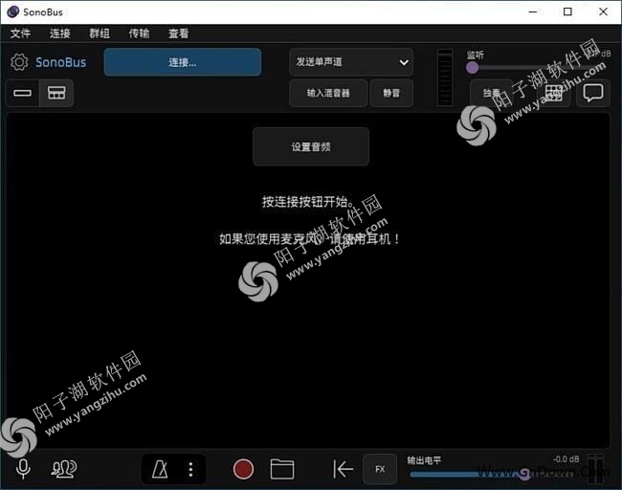
Task: Toggle the 独奏 solo button
Action: 491,93
